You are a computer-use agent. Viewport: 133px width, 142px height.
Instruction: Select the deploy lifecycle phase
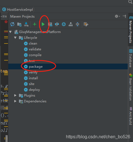[34, 90]
